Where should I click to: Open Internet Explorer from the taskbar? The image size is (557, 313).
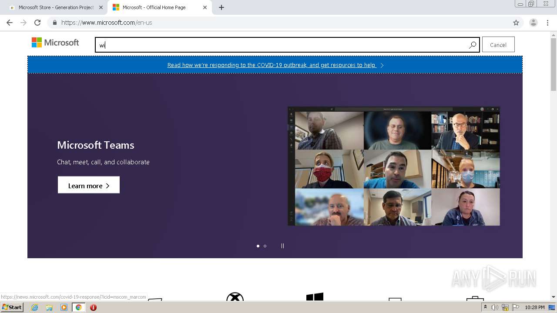point(34,307)
